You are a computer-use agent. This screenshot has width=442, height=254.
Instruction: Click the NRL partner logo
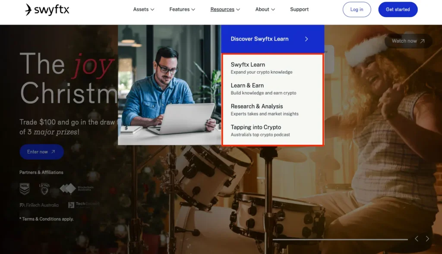tap(25, 189)
